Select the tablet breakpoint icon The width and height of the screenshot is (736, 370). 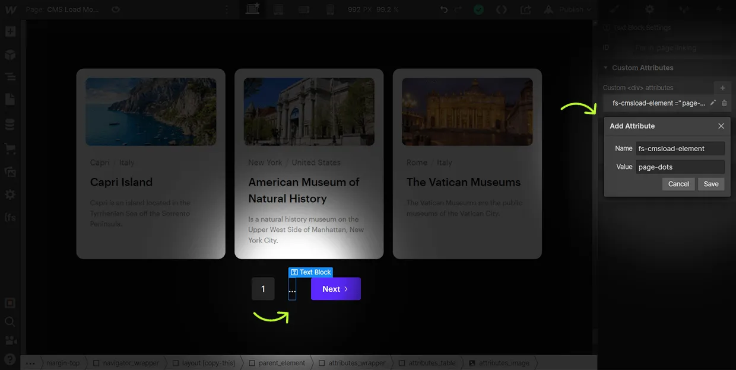(278, 9)
